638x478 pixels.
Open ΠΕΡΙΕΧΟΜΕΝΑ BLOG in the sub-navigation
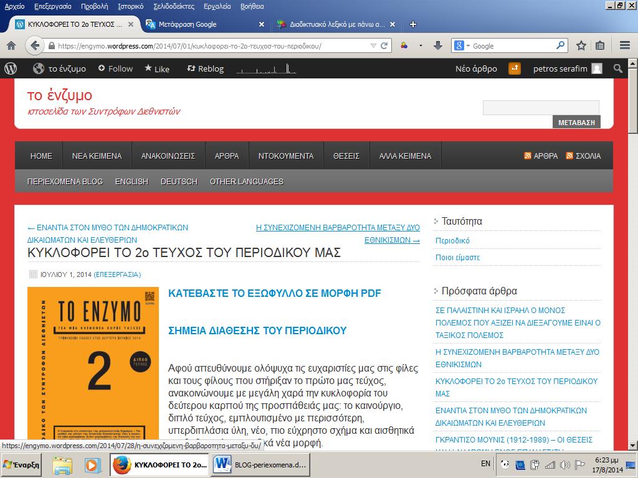(x=65, y=181)
